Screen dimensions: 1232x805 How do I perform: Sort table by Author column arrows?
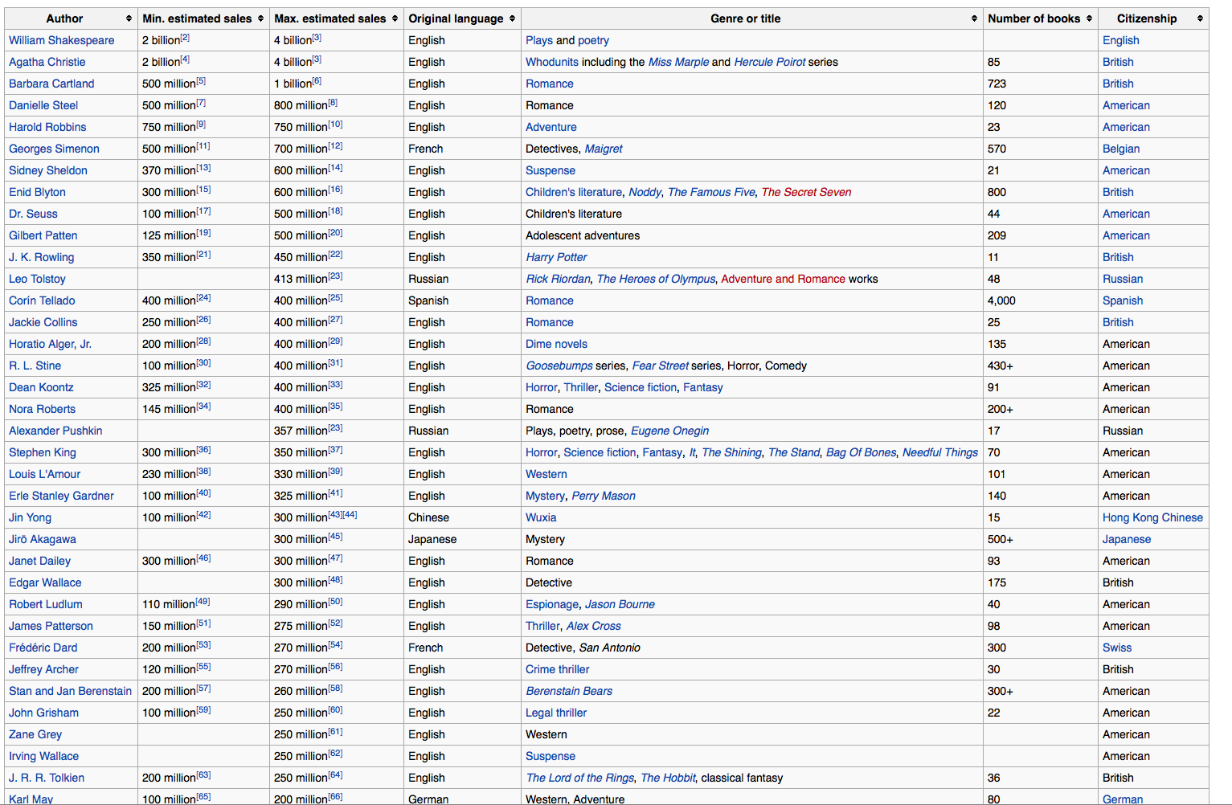(x=129, y=18)
